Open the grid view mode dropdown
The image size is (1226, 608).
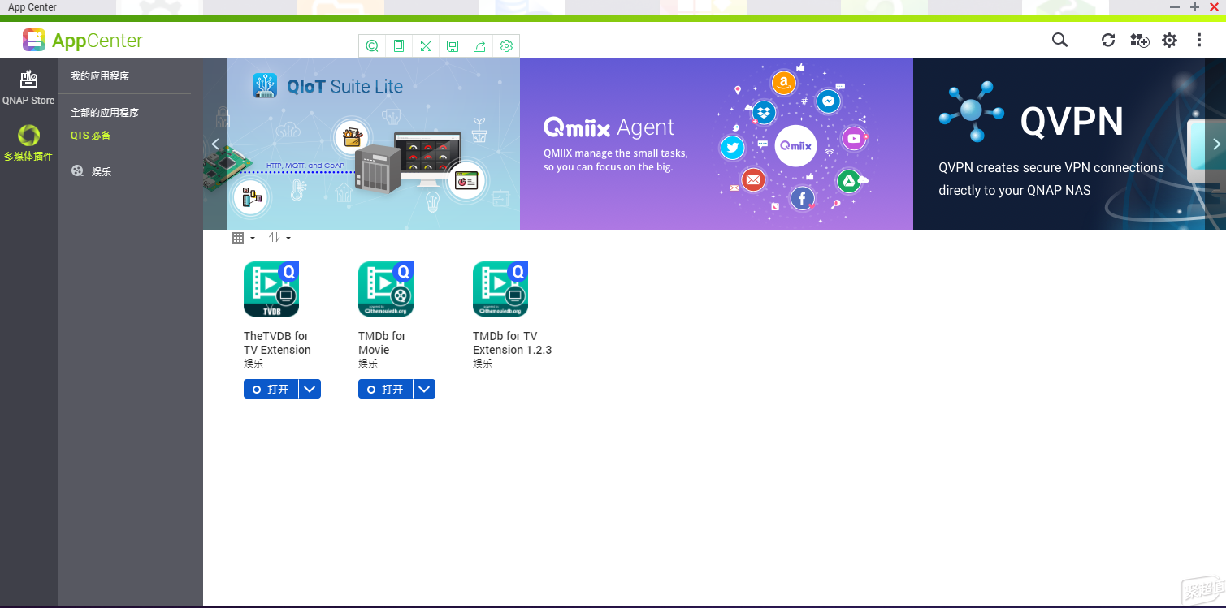coord(244,238)
